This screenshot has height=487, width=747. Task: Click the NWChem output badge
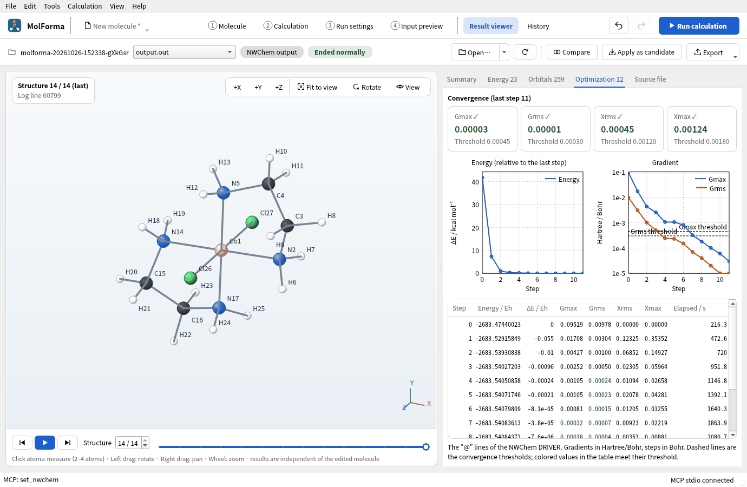272,52
